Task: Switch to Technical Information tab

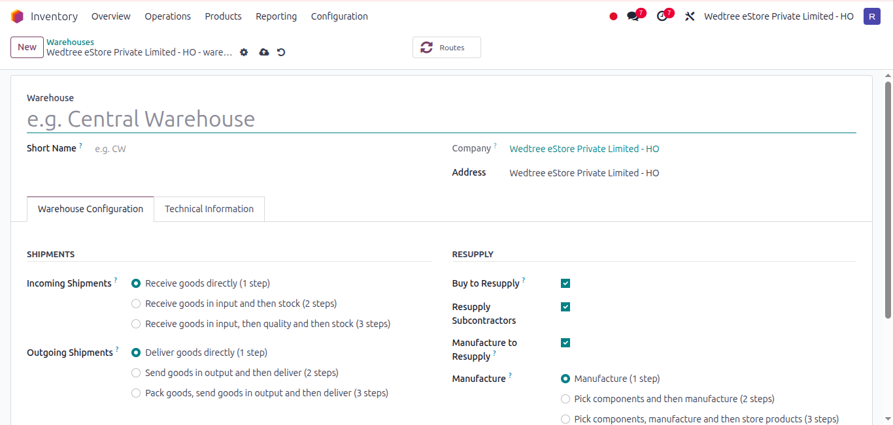Action: tap(209, 209)
